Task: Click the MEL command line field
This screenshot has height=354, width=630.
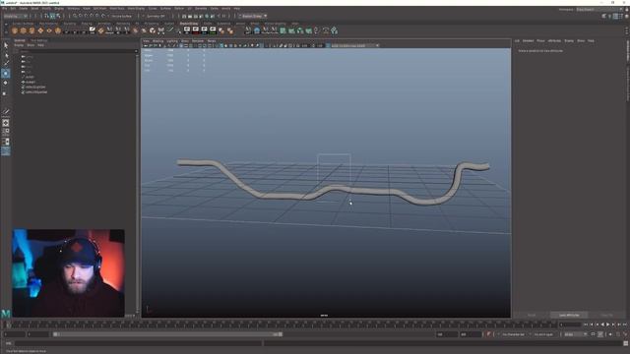Action: click(138, 343)
